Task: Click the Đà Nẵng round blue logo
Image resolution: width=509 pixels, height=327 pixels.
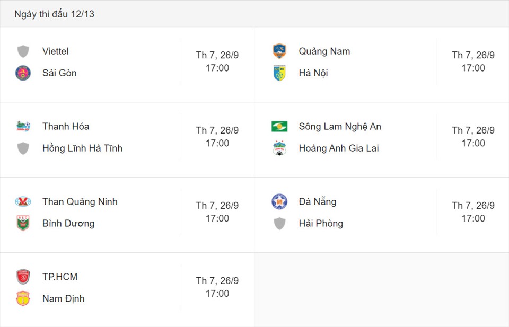Action: pyautogui.click(x=279, y=201)
